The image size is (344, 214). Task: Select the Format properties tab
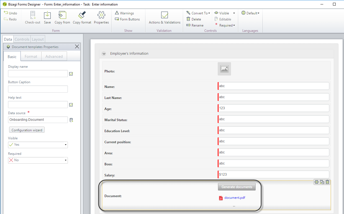point(31,56)
